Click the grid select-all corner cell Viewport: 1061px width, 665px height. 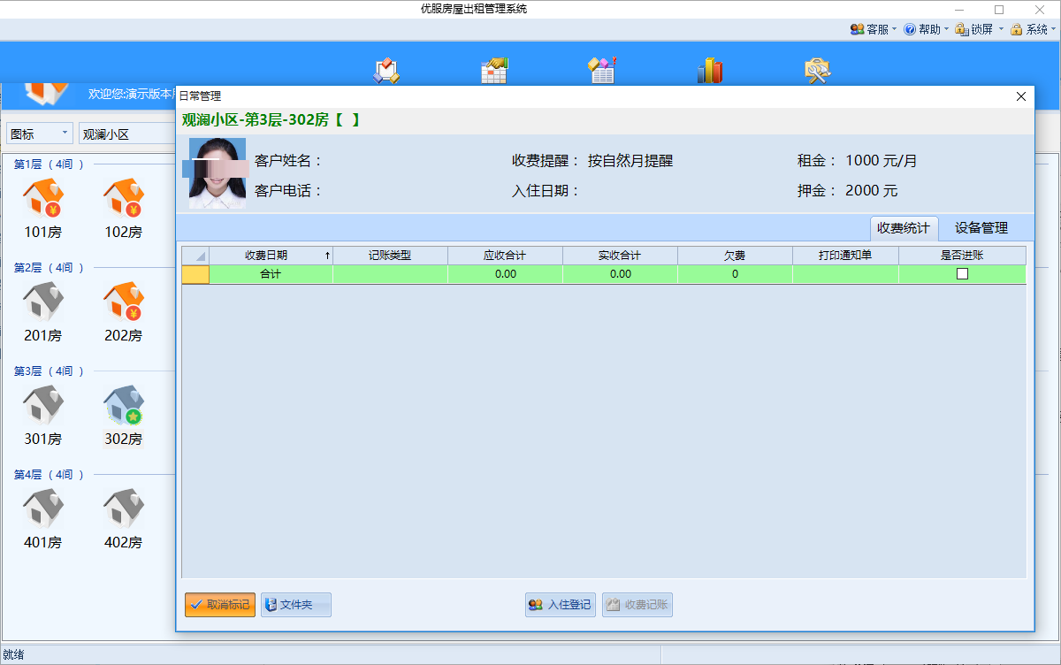coord(195,256)
